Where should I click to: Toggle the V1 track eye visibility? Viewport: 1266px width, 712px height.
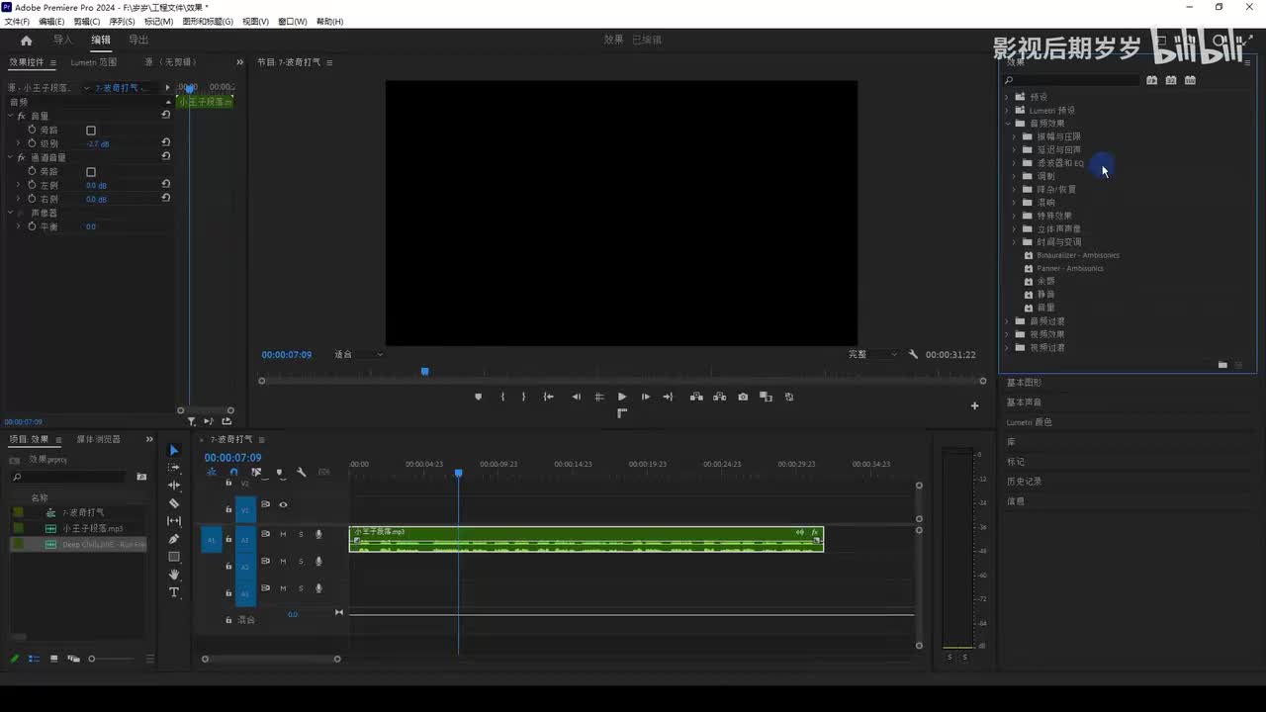283,505
